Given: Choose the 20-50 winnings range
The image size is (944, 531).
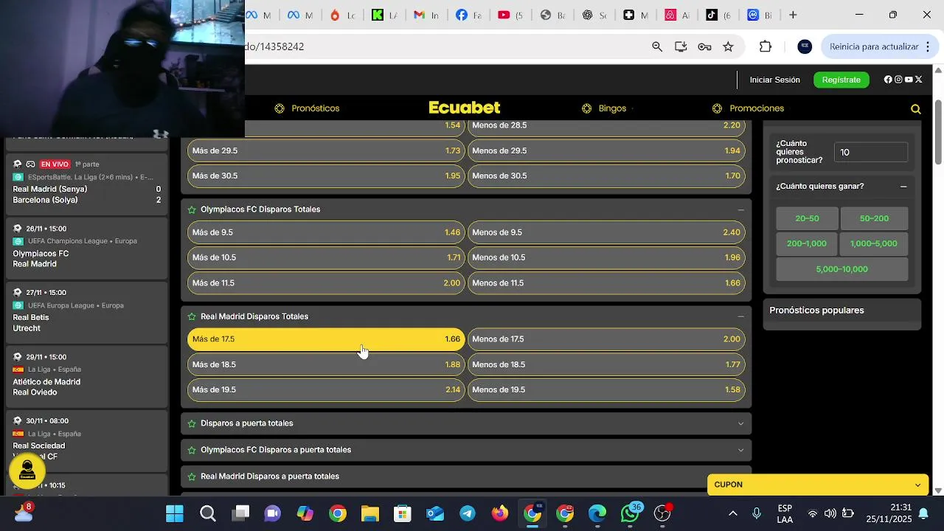Looking at the screenshot, I should pyautogui.click(x=807, y=218).
